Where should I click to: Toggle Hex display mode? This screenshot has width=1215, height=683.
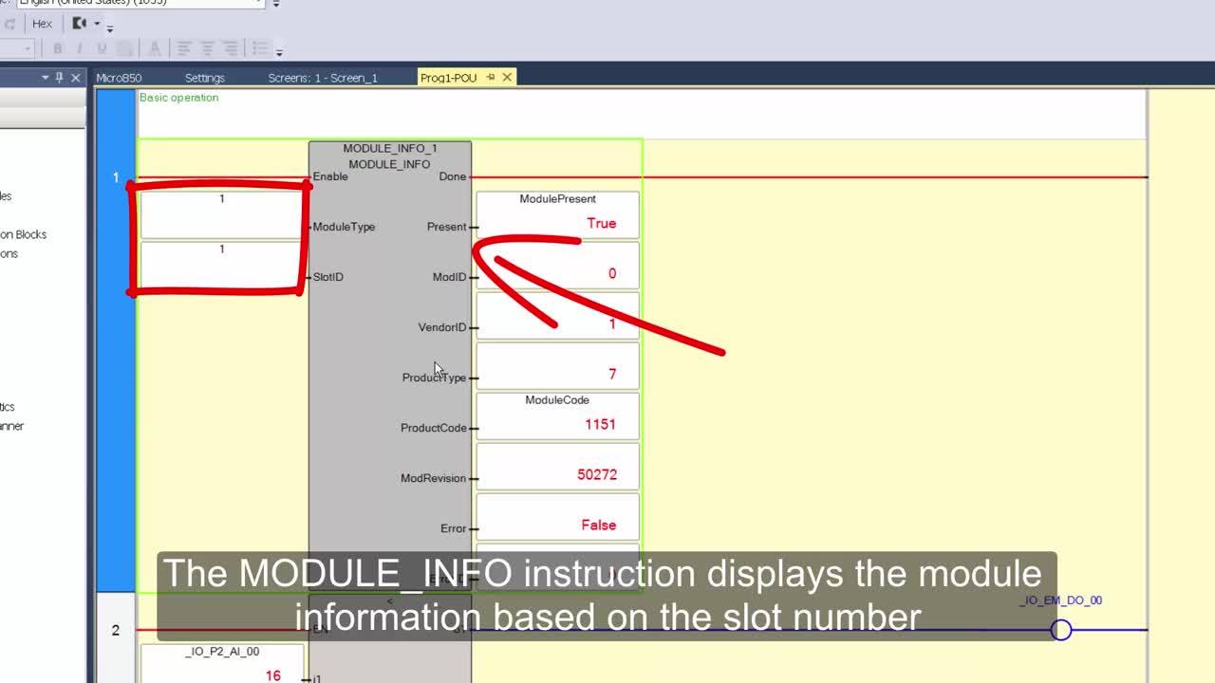(x=42, y=24)
